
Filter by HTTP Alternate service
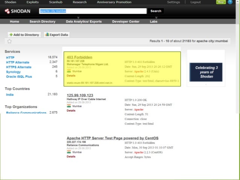(x=18, y=62)
